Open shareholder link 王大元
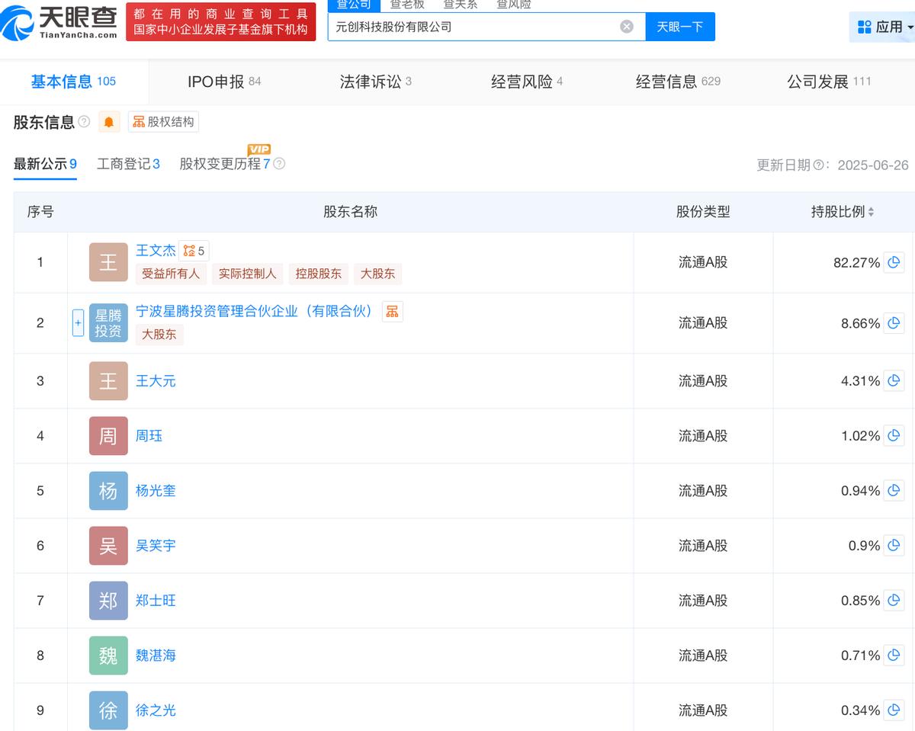The width and height of the screenshot is (915, 731). pyautogui.click(x=156, y=381)
